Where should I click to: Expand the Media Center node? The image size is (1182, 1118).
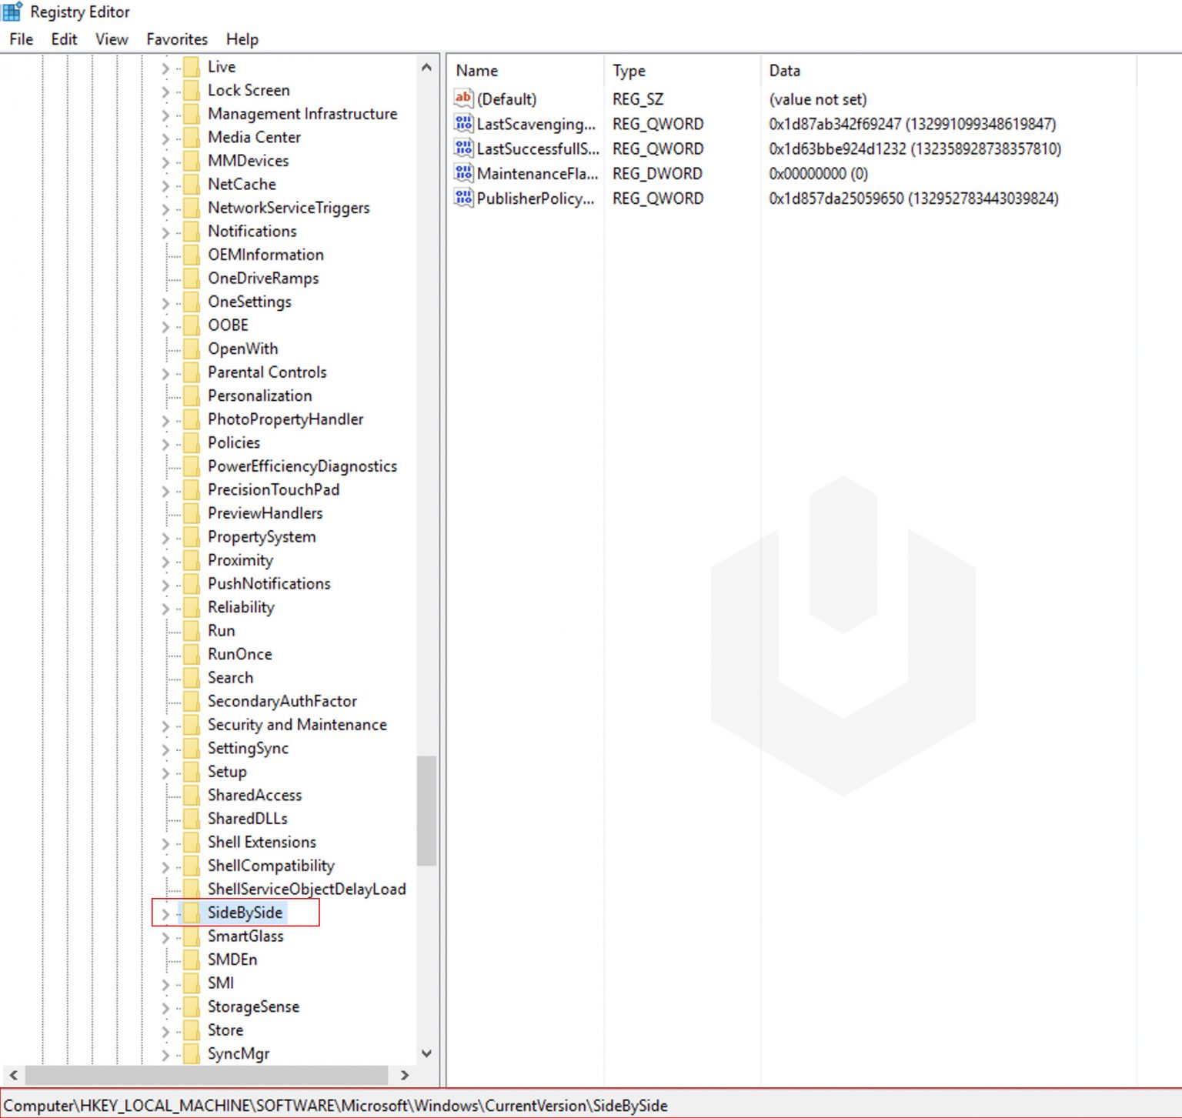click(x=165, y=137)
